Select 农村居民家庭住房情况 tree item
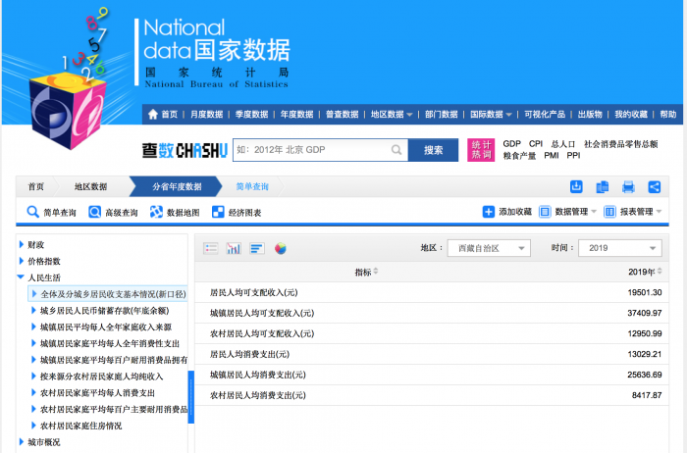The height and width of the screenshot is (453, 687). pos(80,426)
